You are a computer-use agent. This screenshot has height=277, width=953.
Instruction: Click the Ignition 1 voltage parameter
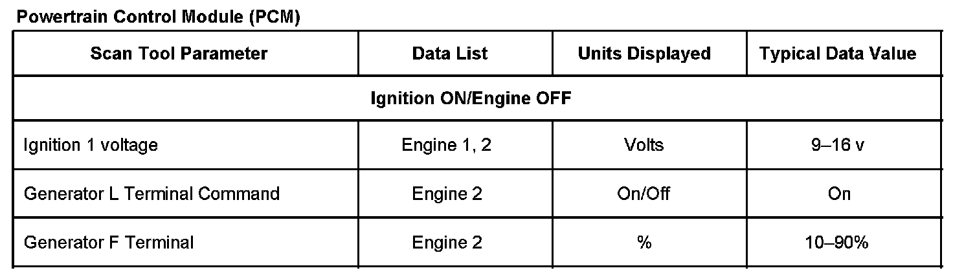[x=91, y=145]
